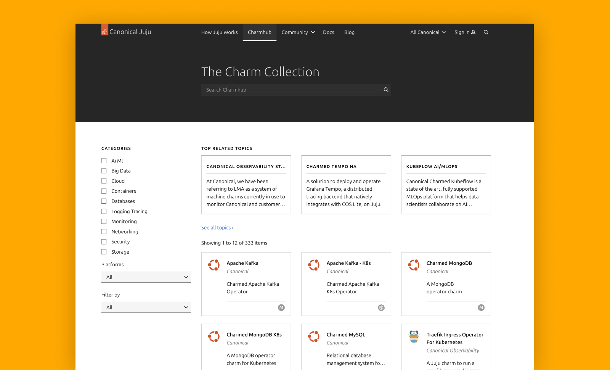
Task: Click Kubernetes badge on Apache Kafka - K8s card
Action: 381,307
